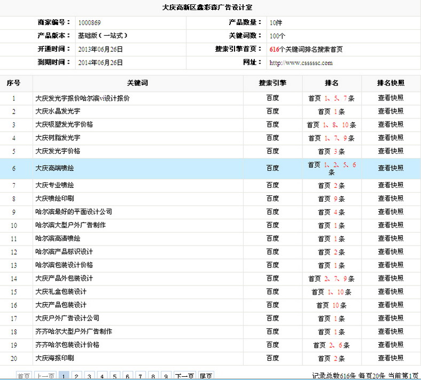The width and height of the screenshot is (421, 380).
Task: Click 百度 in row 20
Action: [x=272, y=358]
